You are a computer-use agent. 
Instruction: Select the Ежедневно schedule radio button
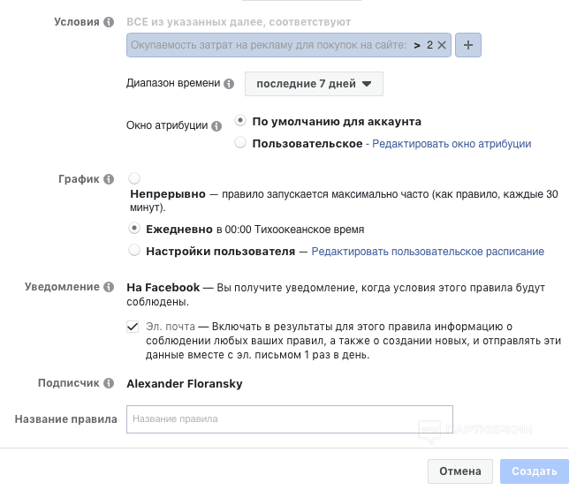(134, 229)
